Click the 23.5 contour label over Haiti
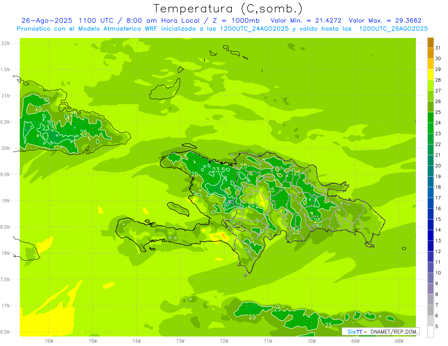448x346 pixels. 218,170
